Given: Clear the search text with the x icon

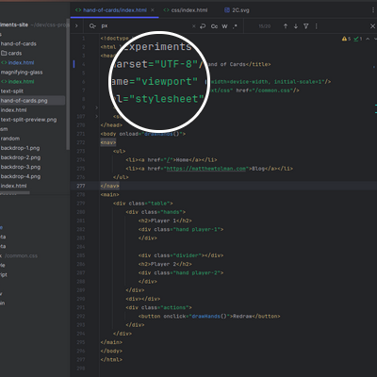Looking at the screenshot, I should [x=194, y=26].
